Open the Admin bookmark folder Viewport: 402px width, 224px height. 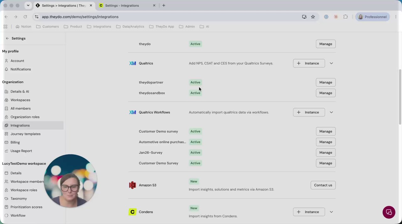pyautogui.click(x=187, y=27)
